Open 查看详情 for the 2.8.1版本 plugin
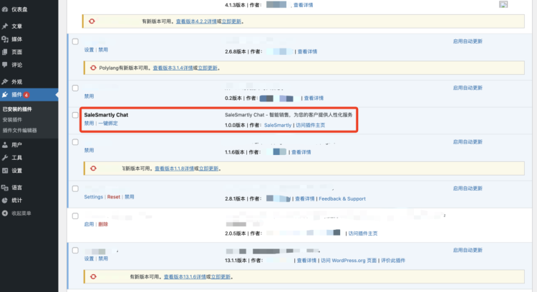Screen dimensions: 537x292 click(x=305, y=198)
